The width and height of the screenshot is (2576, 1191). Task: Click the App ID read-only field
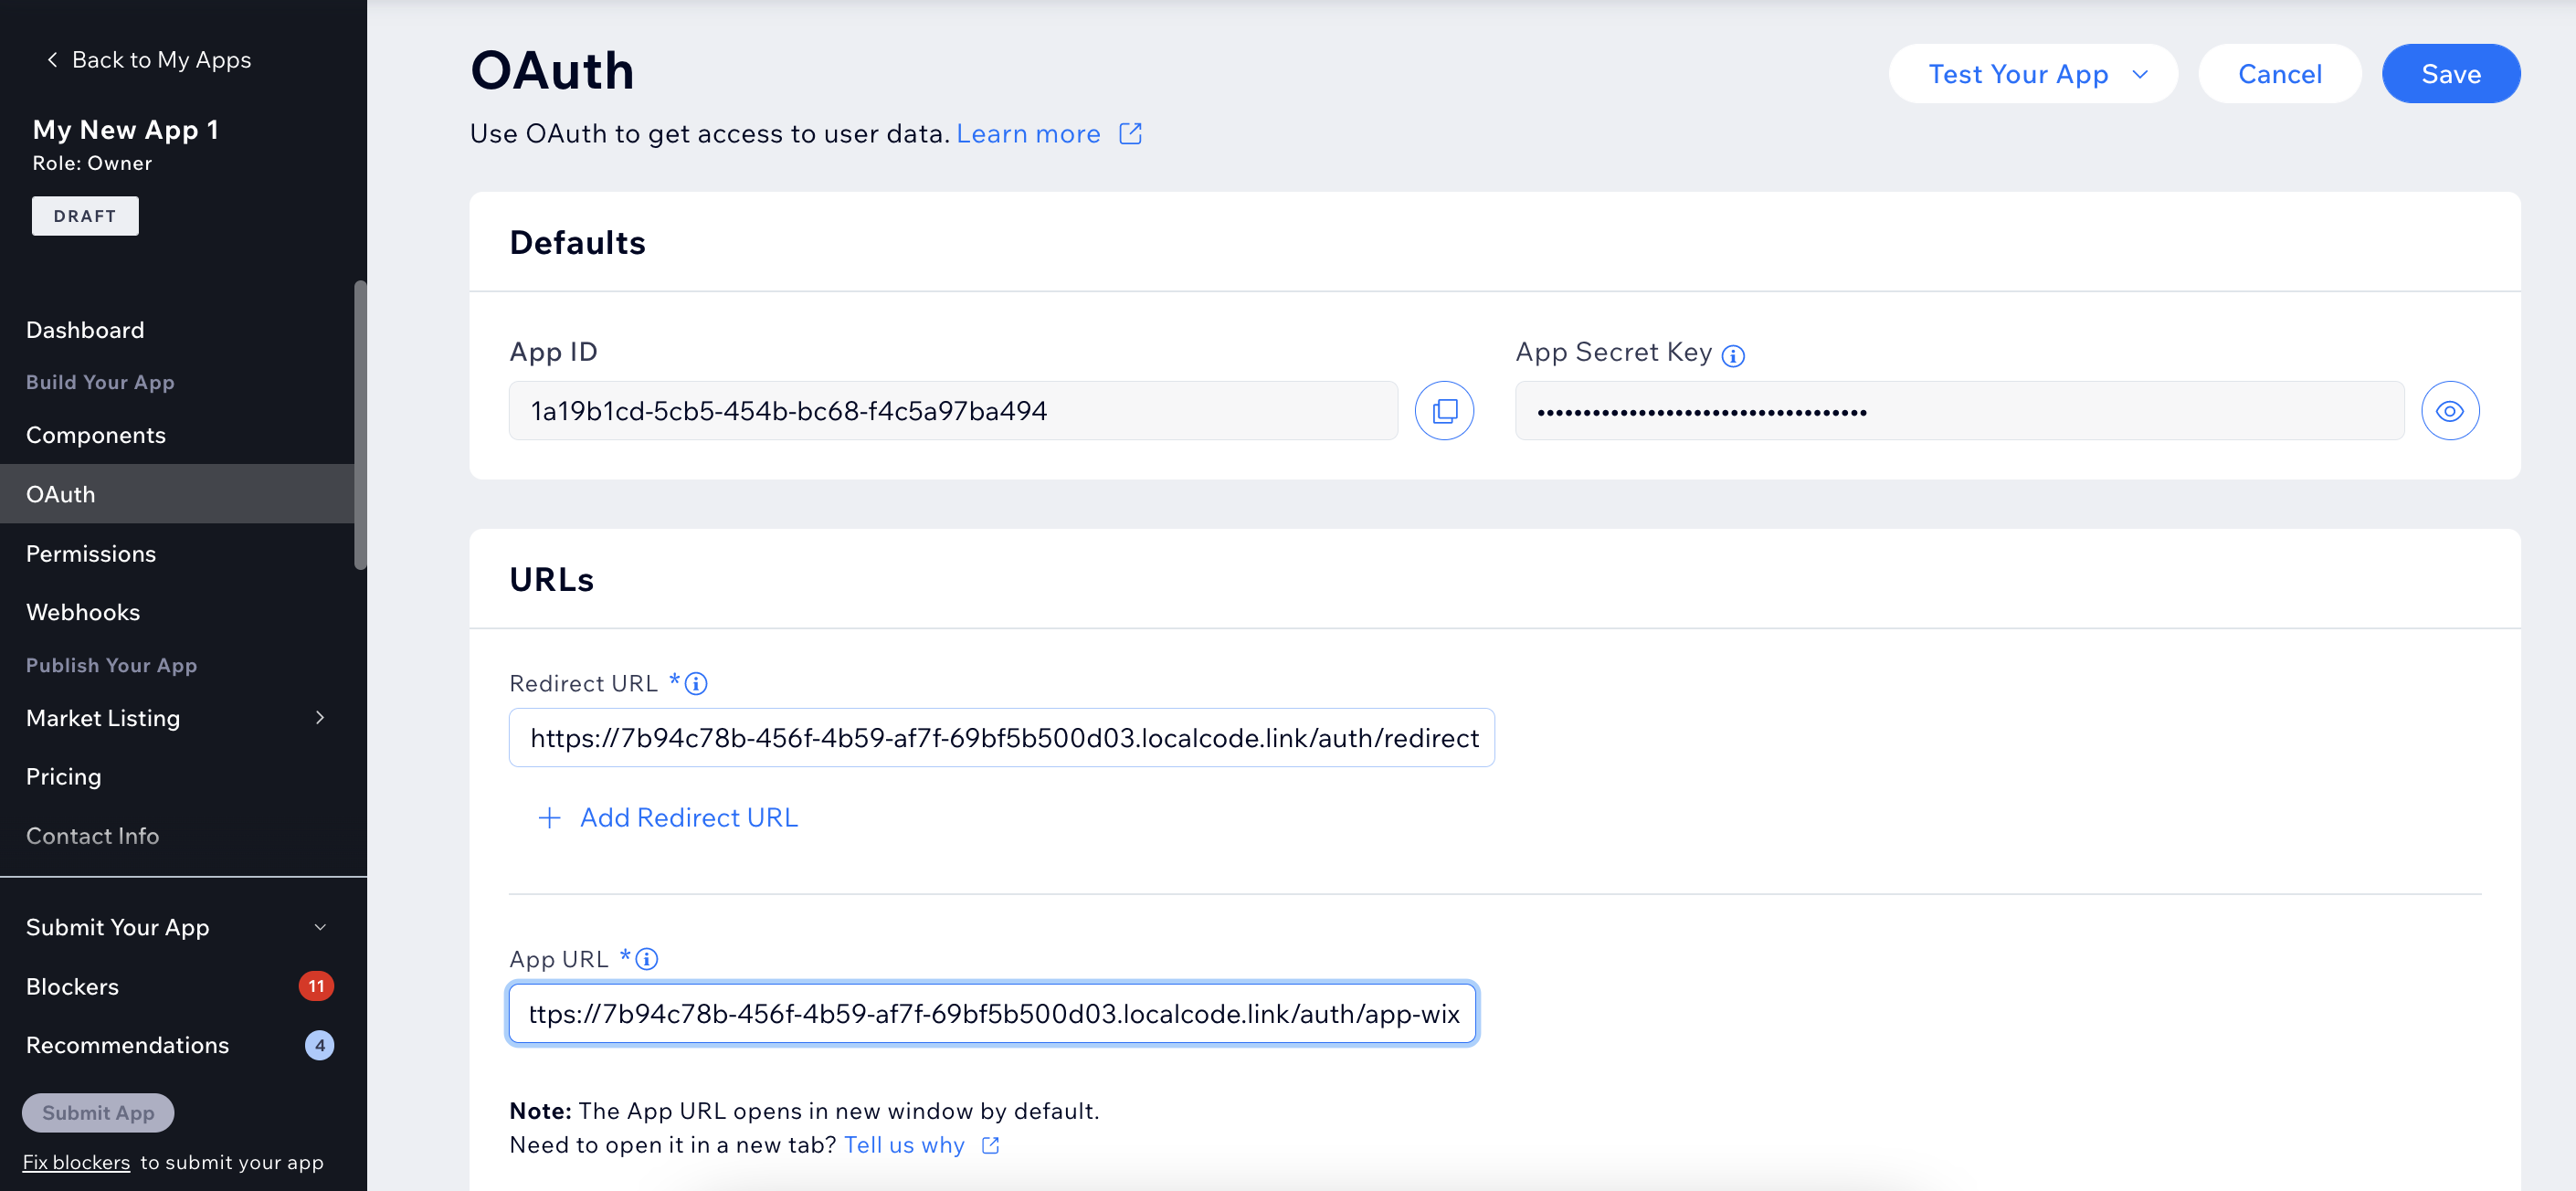pyautogui.click(x=953, y=411)
